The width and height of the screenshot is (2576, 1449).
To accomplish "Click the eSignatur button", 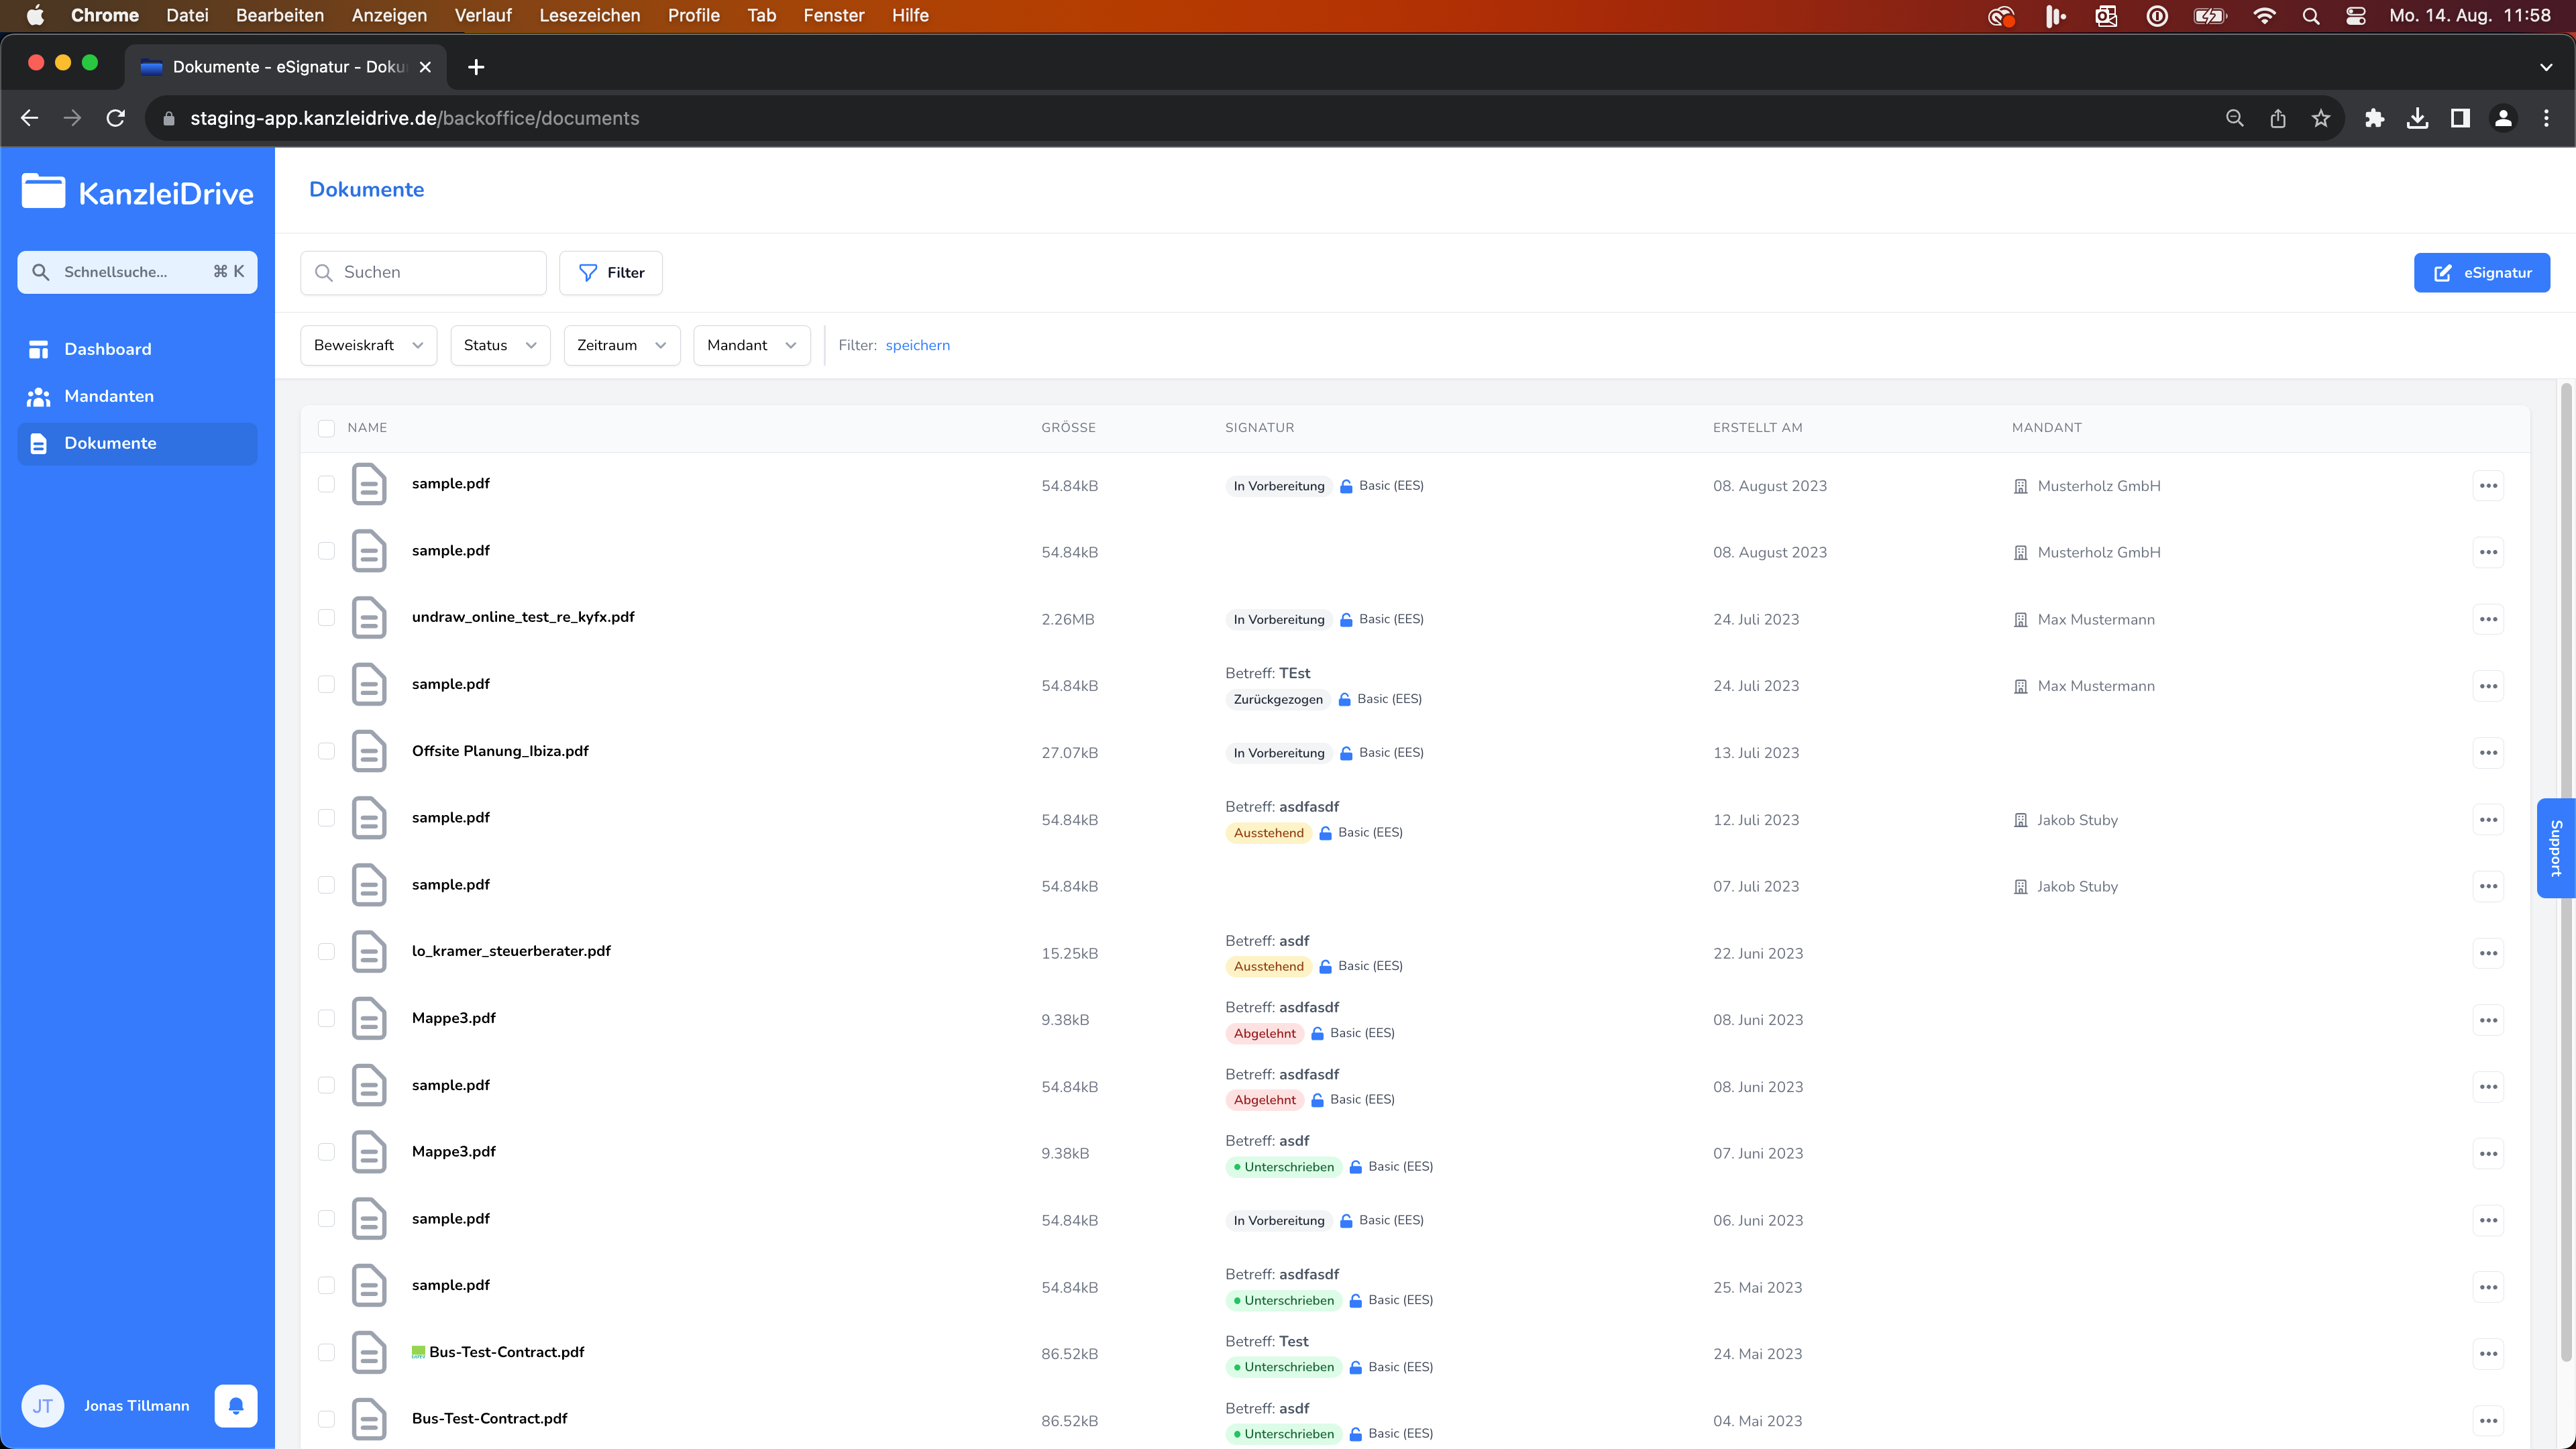I will pyautogui.click(x=2481, y=272).
